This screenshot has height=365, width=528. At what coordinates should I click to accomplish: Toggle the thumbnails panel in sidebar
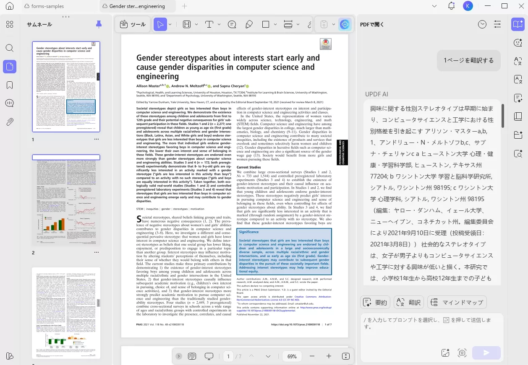point(10,67)
